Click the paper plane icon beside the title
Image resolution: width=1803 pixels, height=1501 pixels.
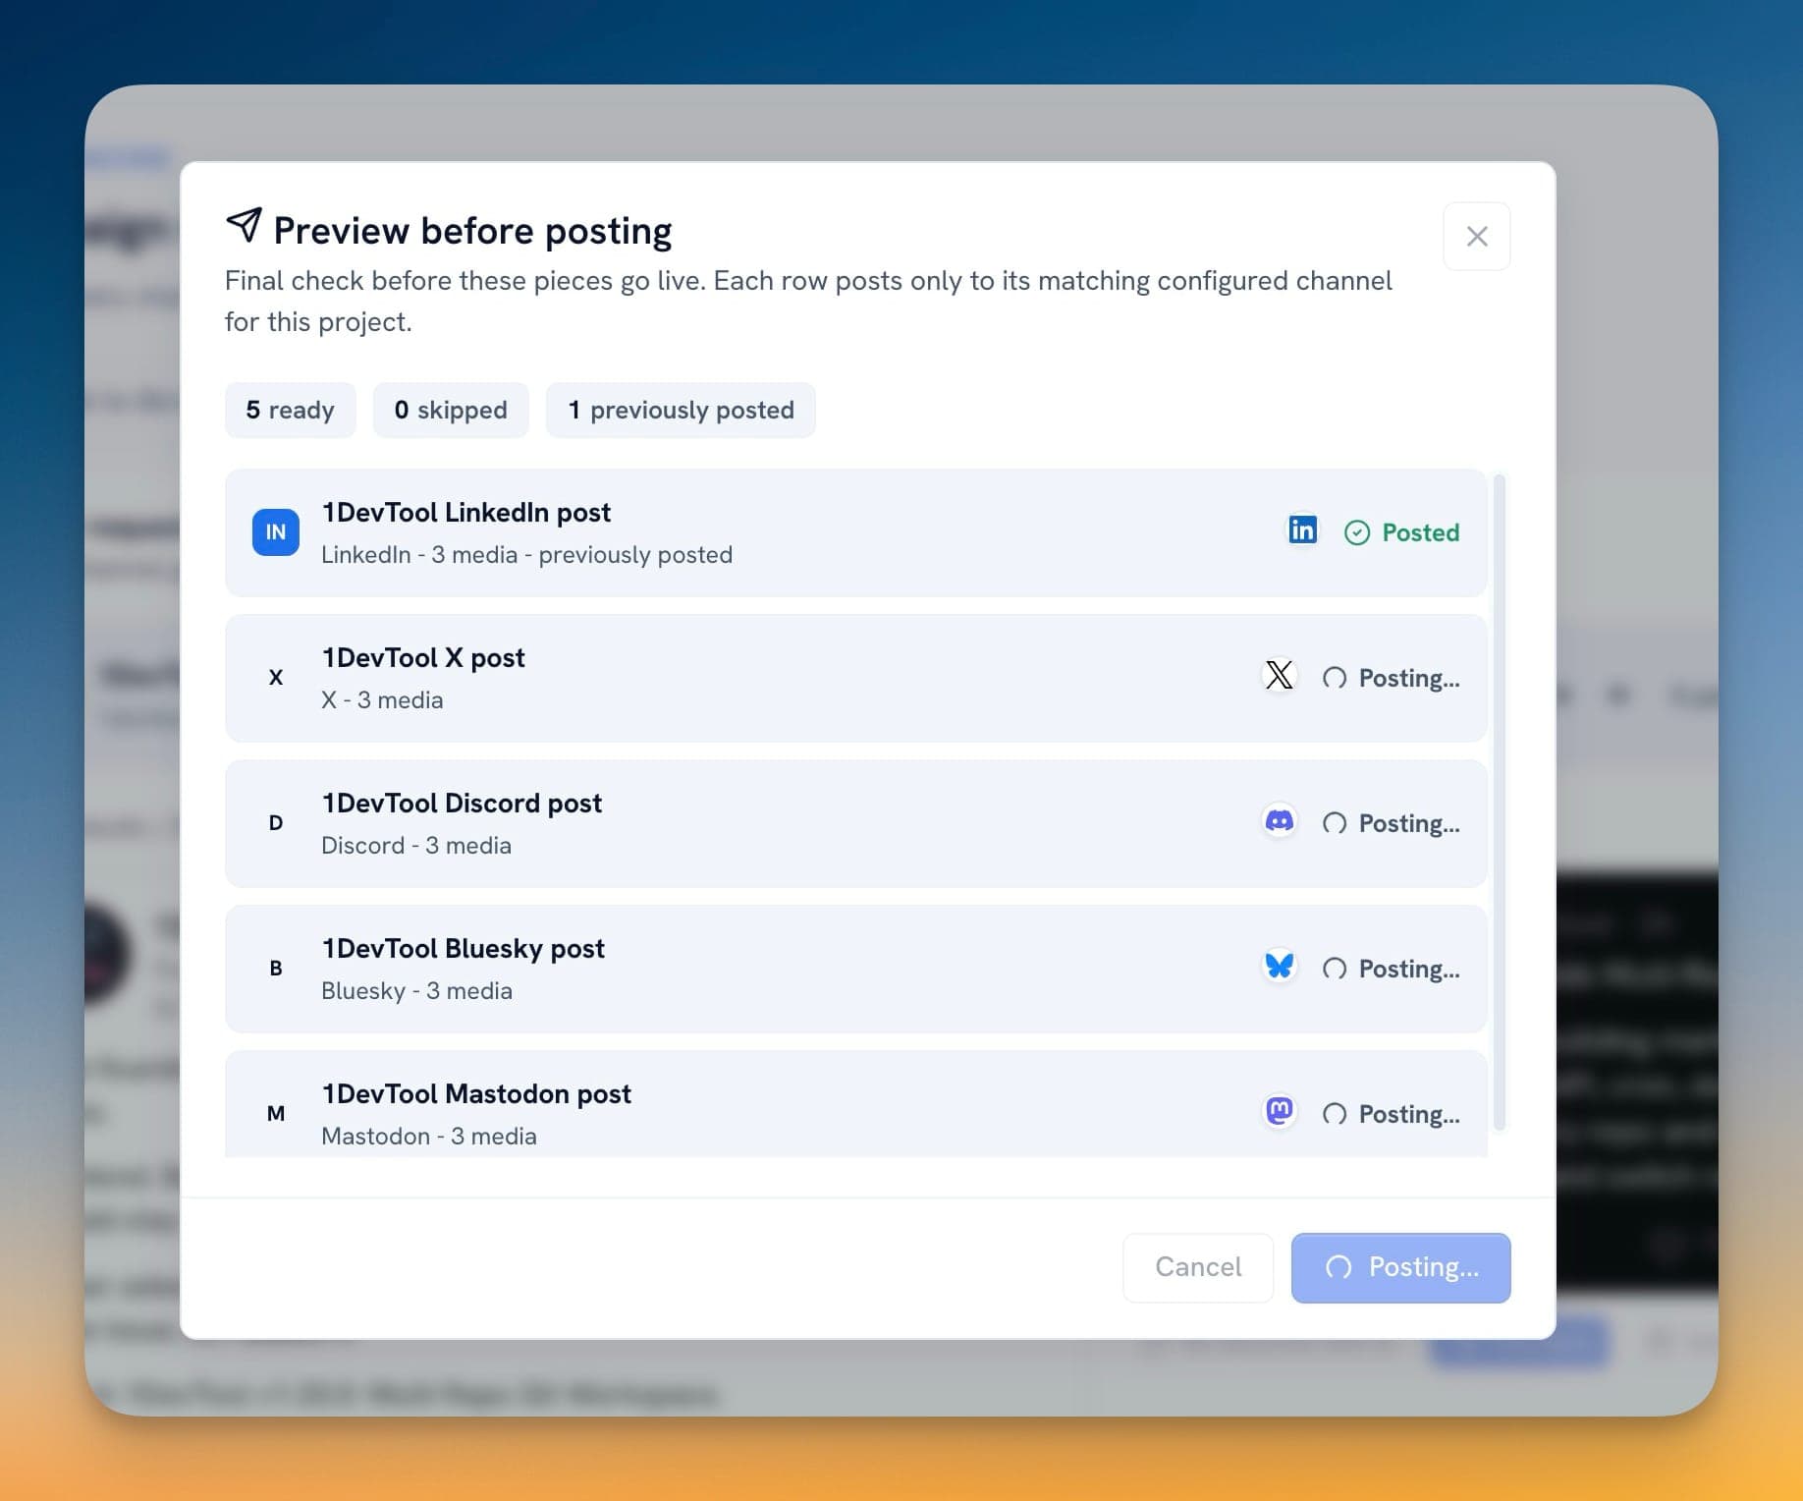244,225
